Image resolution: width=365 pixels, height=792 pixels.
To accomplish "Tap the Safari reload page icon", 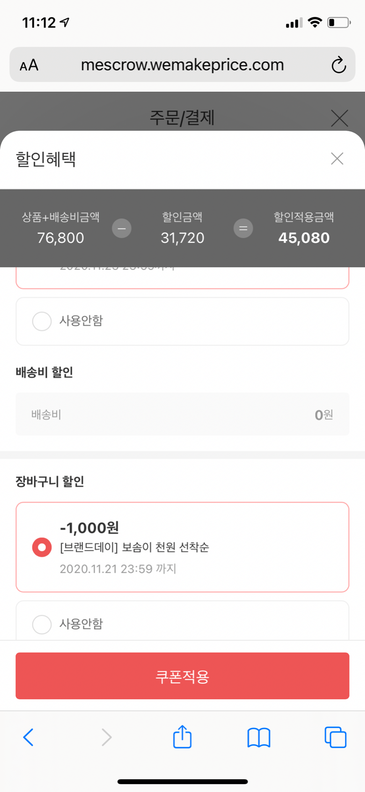I will pos(339,65).
